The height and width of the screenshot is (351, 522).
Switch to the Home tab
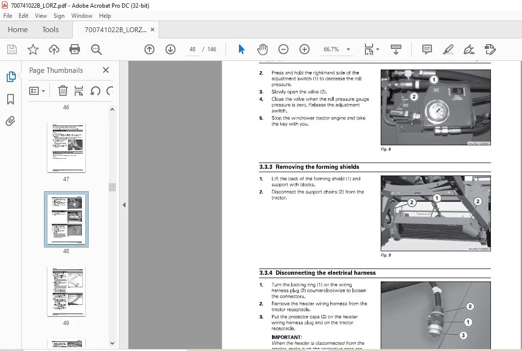pos(18,30)
